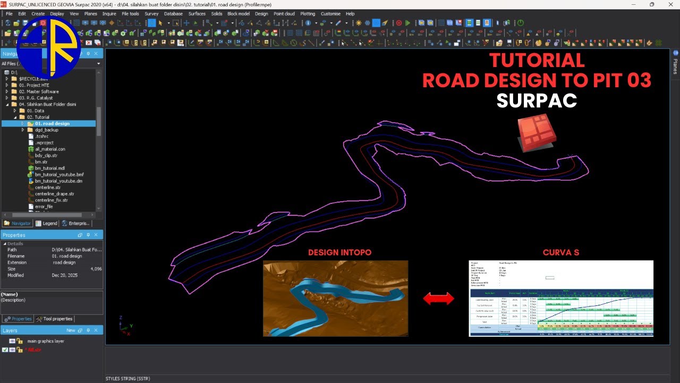Select the pointer arrow selection tool
The image size is (680, 383).
click(x=160, y=23)
